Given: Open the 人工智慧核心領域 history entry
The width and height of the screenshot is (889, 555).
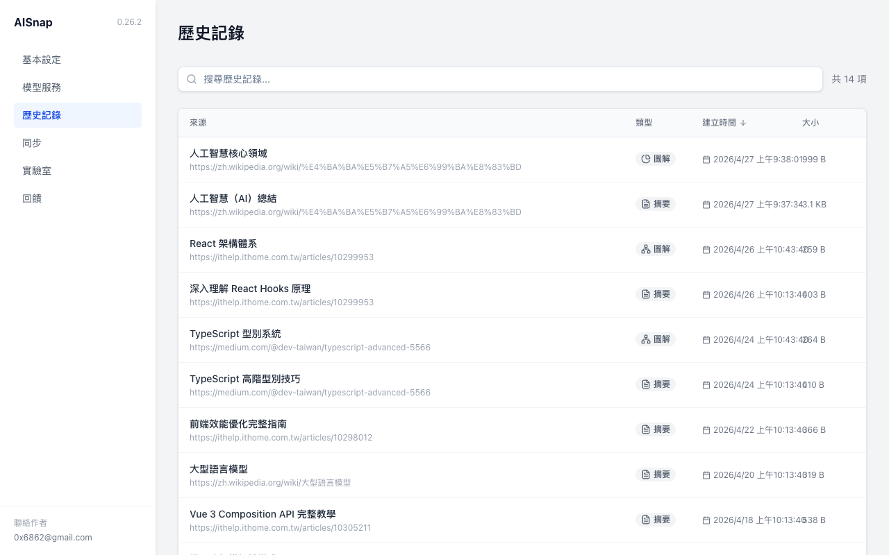Looking at the screenshot, I should [522, 160].
